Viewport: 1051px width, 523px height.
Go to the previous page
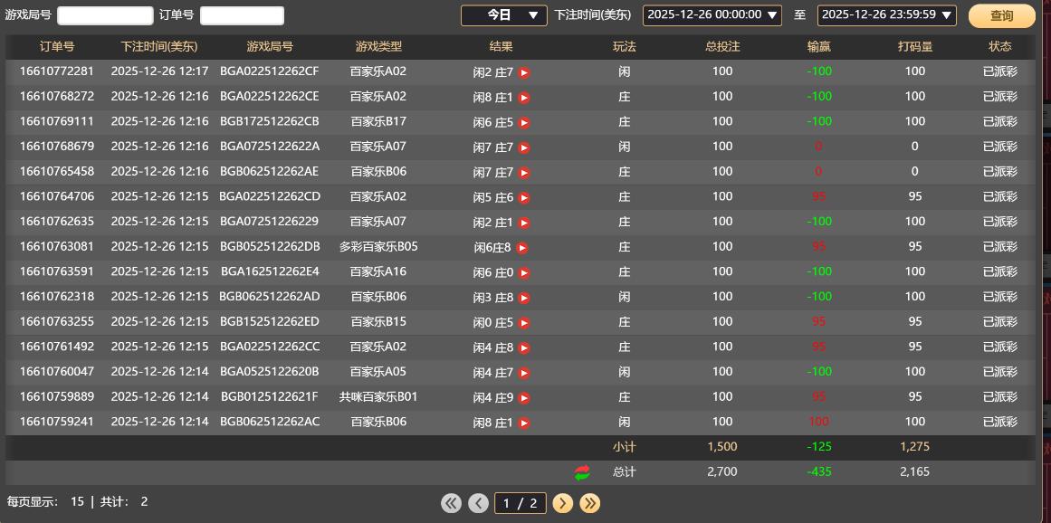(x=478, y=503)
